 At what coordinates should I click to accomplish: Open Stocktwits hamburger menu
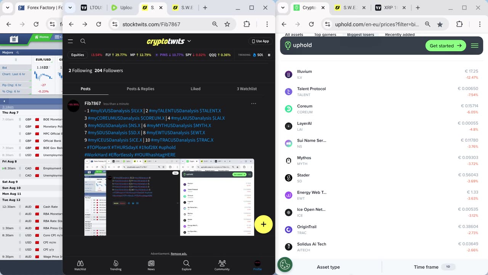70,41
